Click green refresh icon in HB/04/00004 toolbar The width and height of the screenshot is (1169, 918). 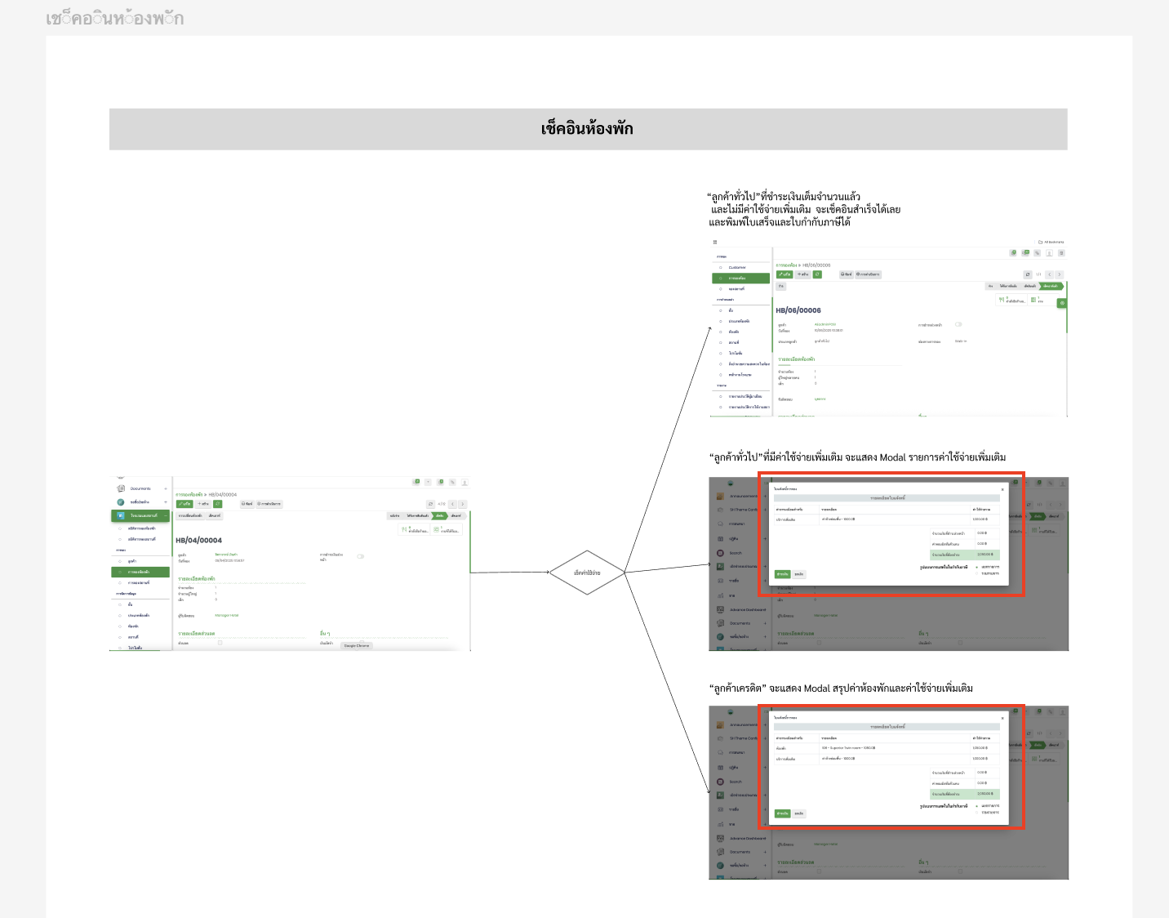217,504
